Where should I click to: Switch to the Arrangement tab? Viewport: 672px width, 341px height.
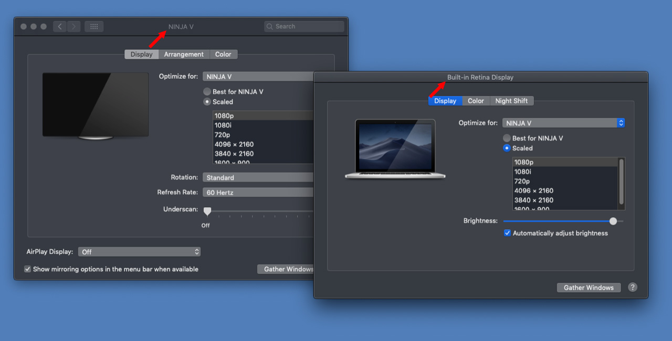[184, 55]
